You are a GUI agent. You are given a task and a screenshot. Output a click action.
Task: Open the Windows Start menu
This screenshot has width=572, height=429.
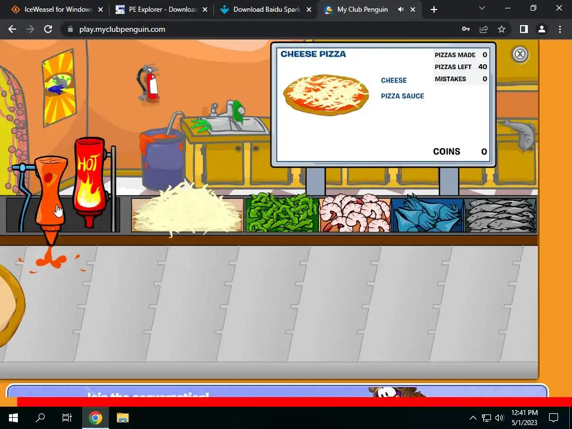coord(13,418)
